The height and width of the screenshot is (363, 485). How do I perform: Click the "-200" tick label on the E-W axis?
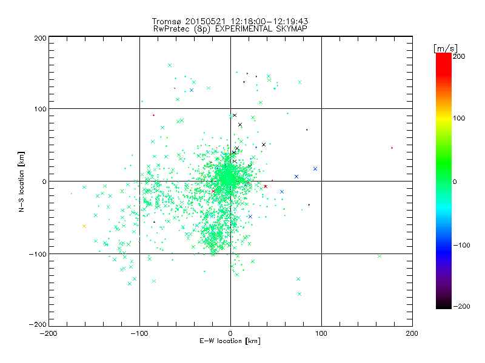click(x=48, y=333)
